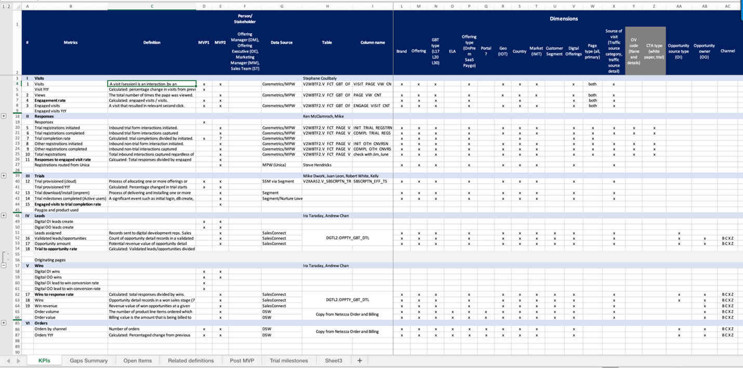This screenshot has height=368, width=743.
Task: Open the Open Items sheet tab
Action: [x=138, y=360]
